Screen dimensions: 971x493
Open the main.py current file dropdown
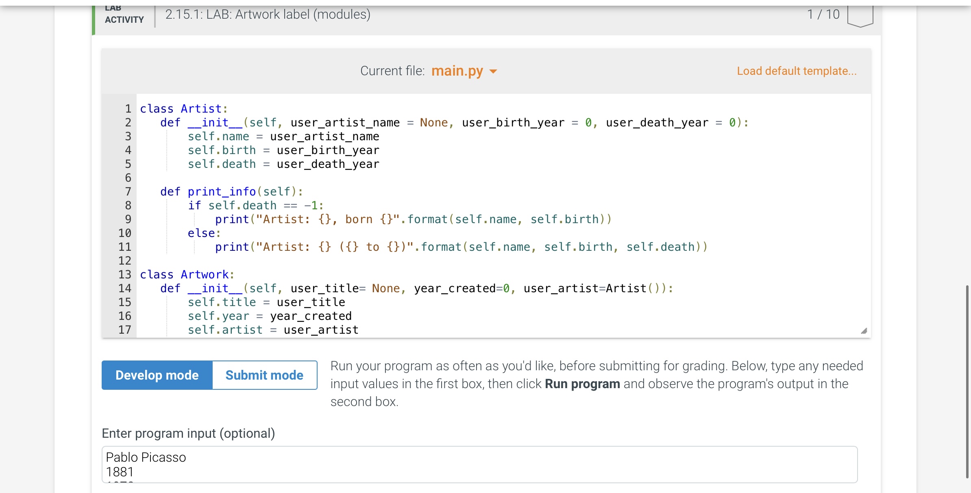tap(457, 71)
